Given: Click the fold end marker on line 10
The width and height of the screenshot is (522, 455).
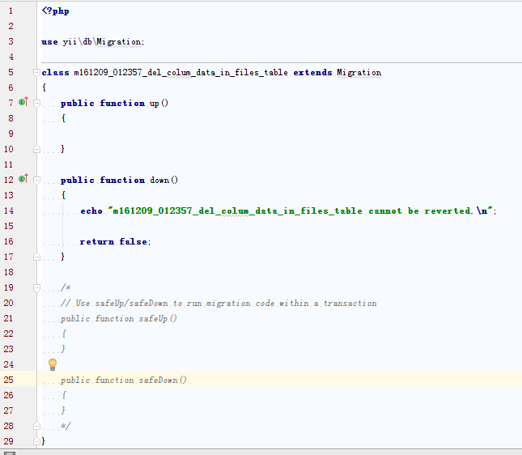Looking at the screenshot, I should click(36, 149).
